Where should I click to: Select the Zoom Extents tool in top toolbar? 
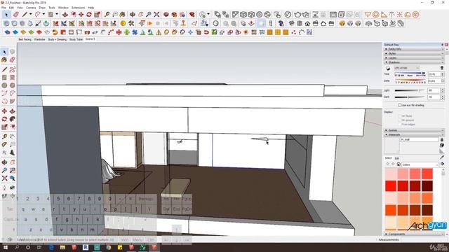(x=156, y=14)
